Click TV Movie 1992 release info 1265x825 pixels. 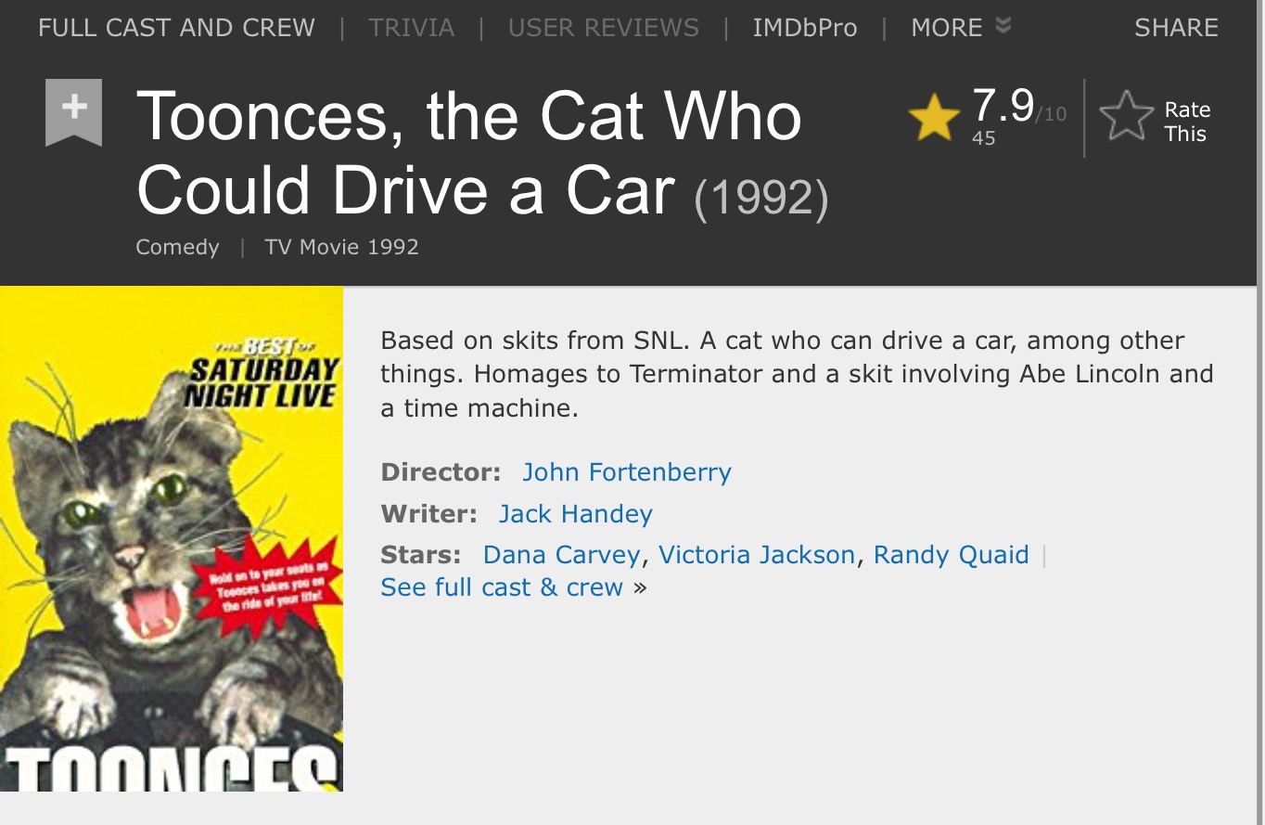(341, 247)
